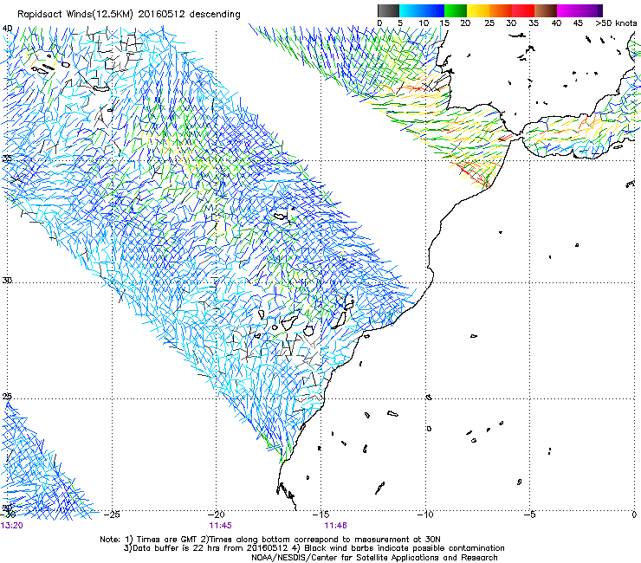641x563 pixels.
Task: Click the purple '11:45' time label
Action: 220,526
